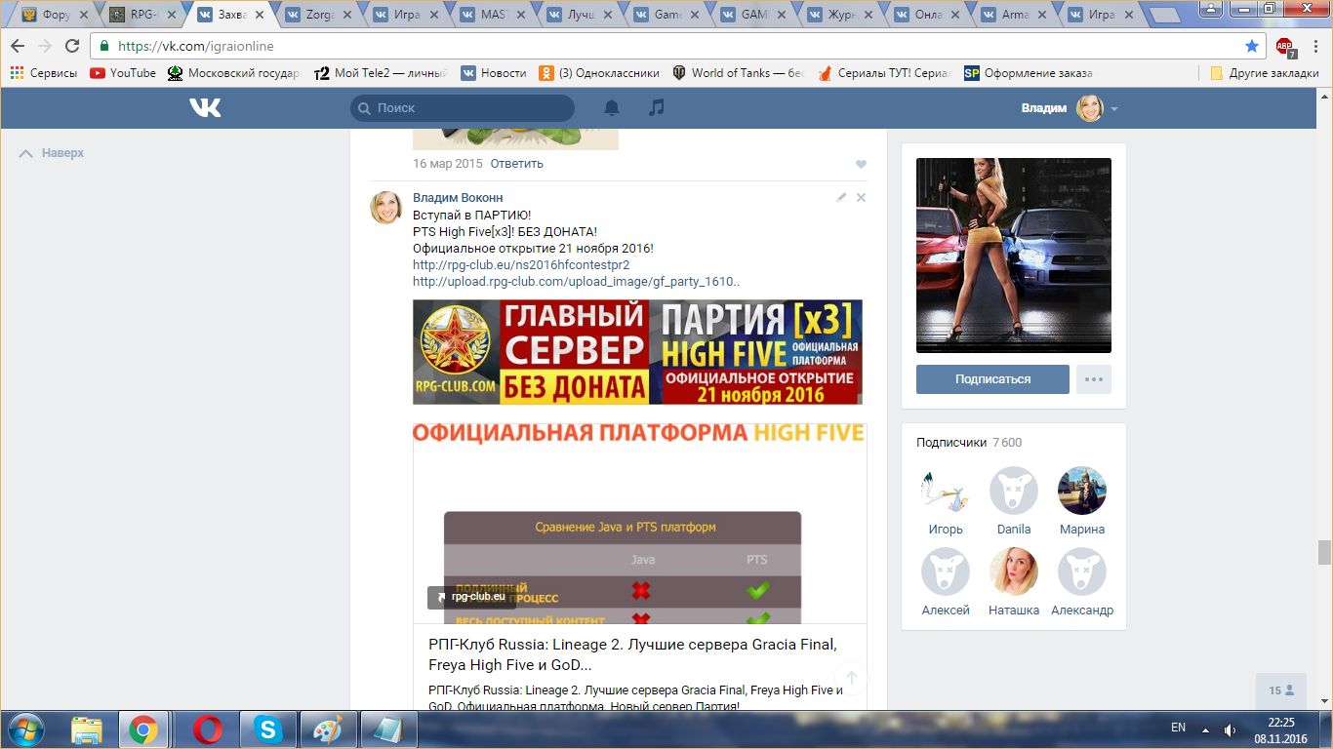Open subscriber Danila's avatar
The height and width of the screenshot is (749, 1333).
pos(1014,491)
